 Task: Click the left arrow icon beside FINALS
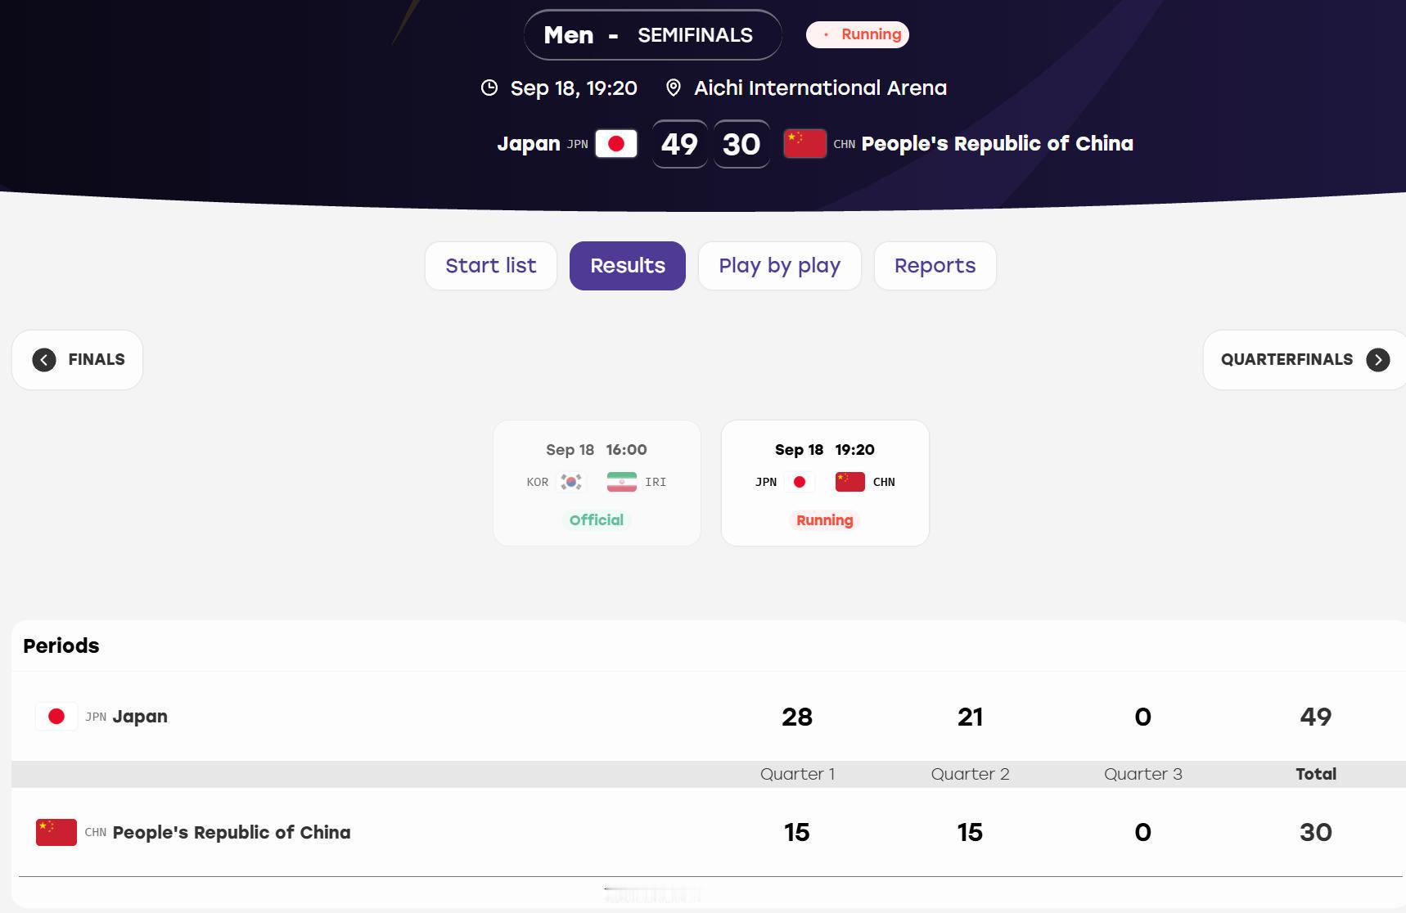pyautogui.click(x=44, y=360)
